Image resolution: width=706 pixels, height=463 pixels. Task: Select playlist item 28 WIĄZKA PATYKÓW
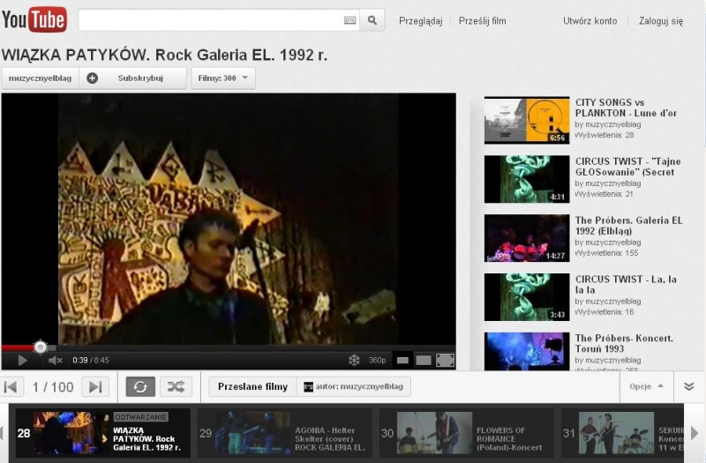[102, 433]
